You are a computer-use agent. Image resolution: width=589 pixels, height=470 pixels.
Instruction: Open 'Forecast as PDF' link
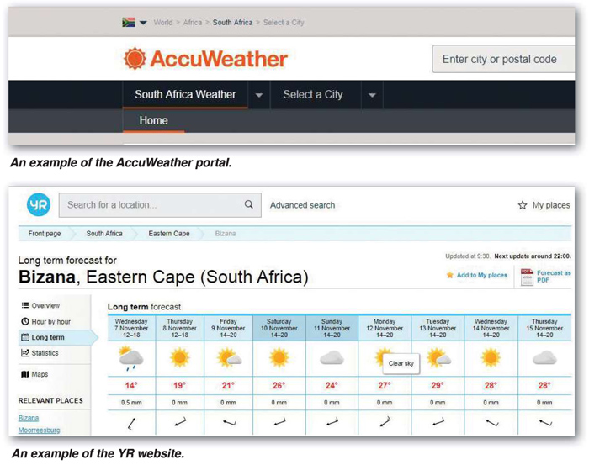point(554,277)
